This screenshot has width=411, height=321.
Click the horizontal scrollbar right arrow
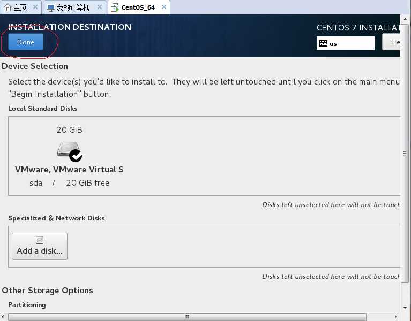click(x=396, y=317)
